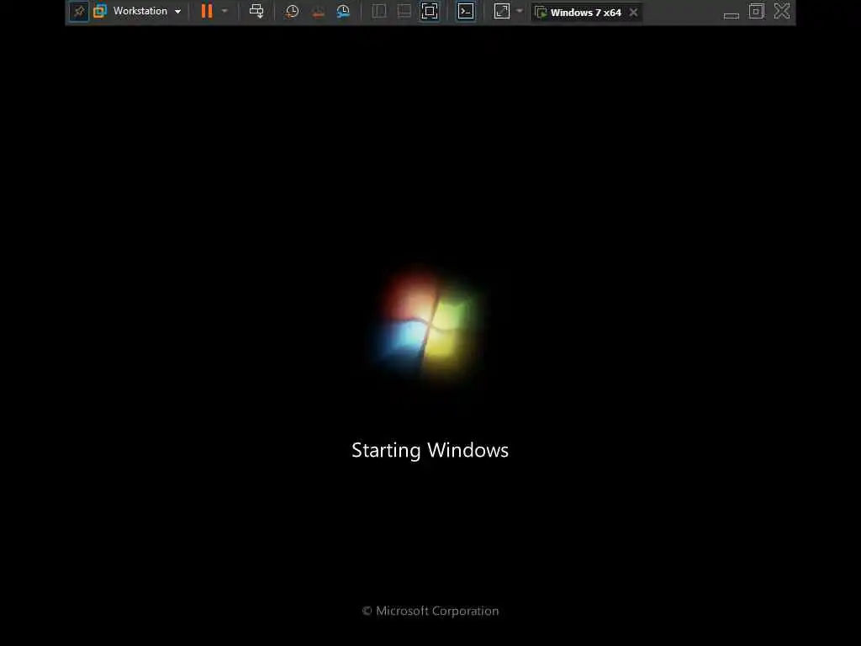The image size is (861, 646).
Task: Pause the virtual machine
Action: (x=207, y=11)
